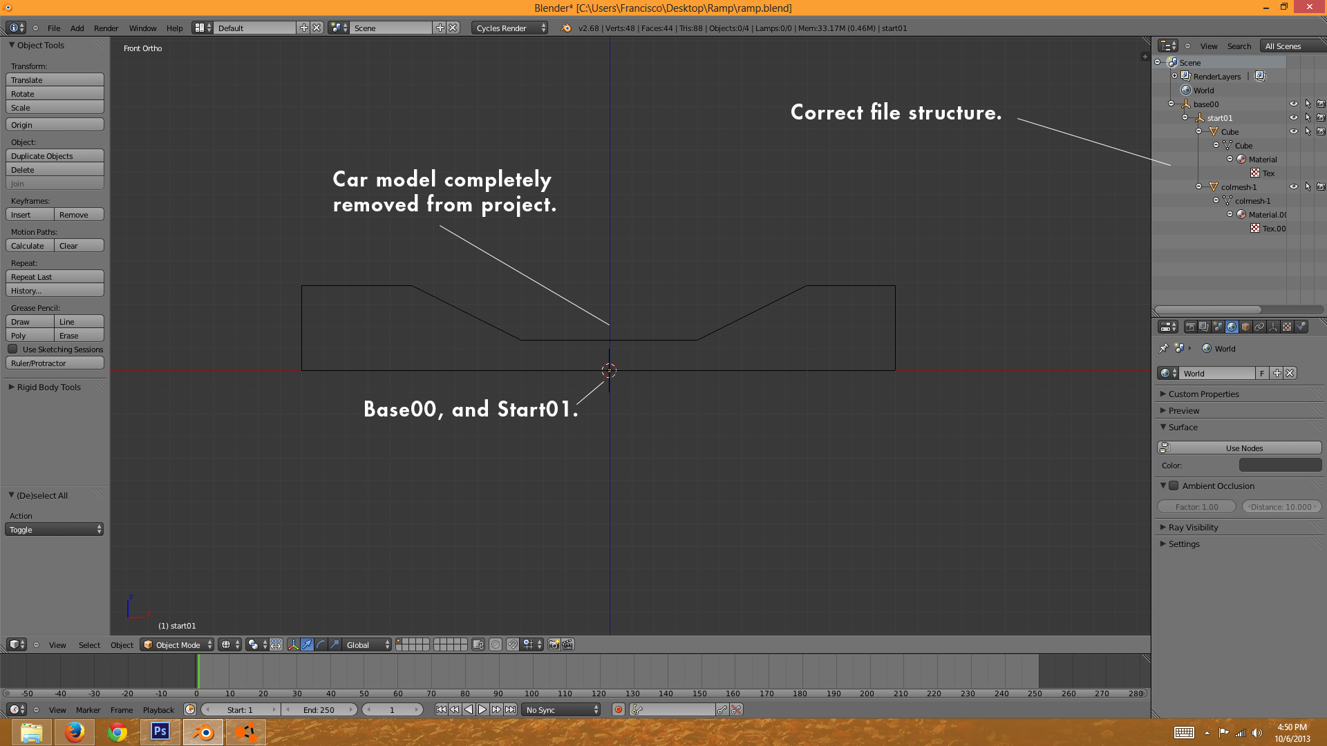This screenshot has height=746, width=1327.
Task: Open the Scene properties tab icon
Action: click(x=1218, y=327)
